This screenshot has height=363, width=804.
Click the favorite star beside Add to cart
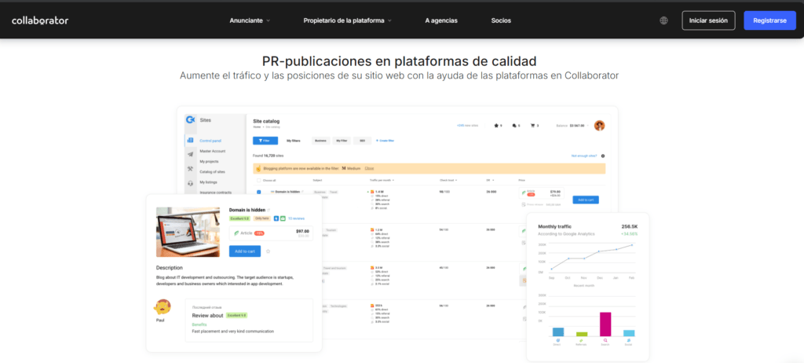(269, 251)
